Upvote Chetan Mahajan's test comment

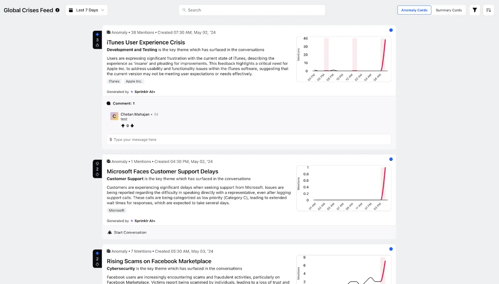tap(123, 126)
